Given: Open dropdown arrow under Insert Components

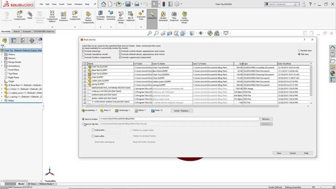Looking at the screenshot, I should 19,27.
